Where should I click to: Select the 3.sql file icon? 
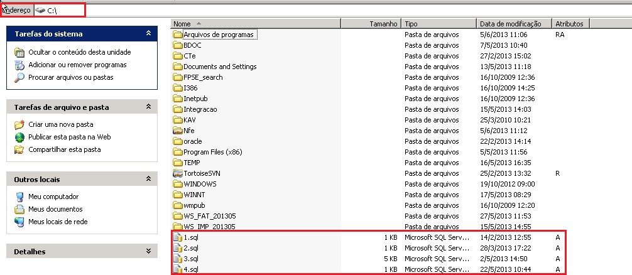[177, 259]
